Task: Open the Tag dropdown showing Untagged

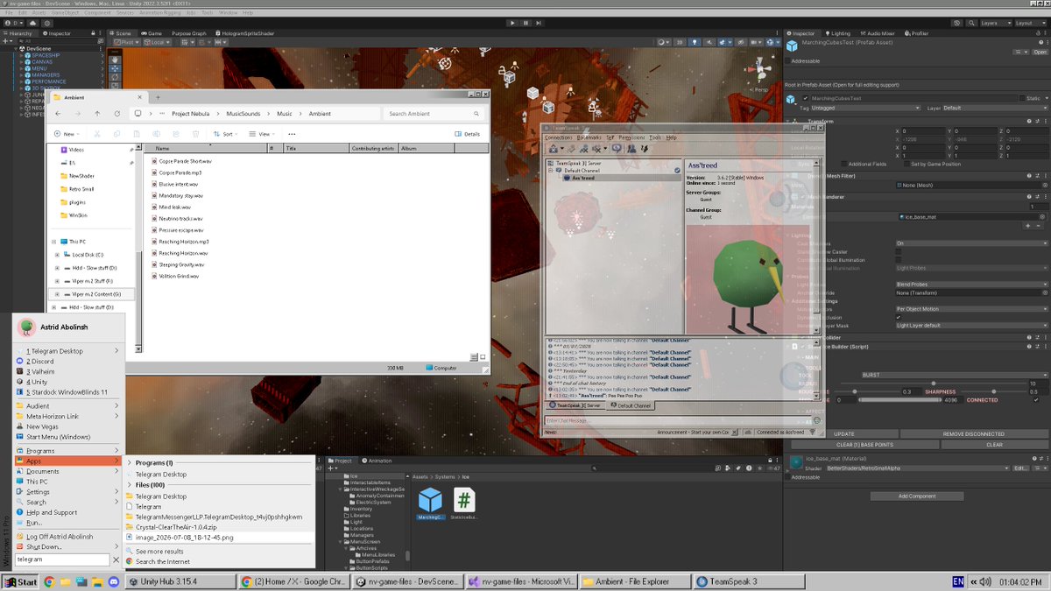Action: click(864, 108)
